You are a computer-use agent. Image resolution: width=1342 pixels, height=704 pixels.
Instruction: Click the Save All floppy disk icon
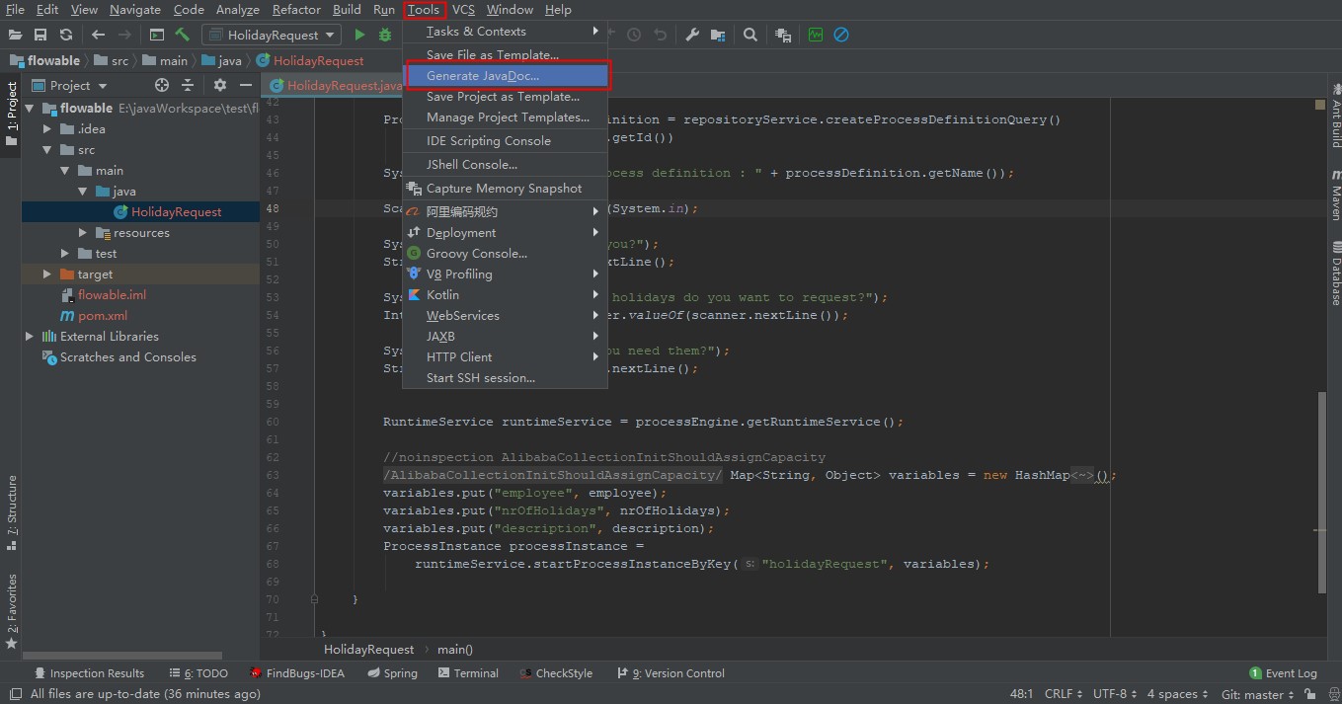pyautogui.click(x=40, y=35)
